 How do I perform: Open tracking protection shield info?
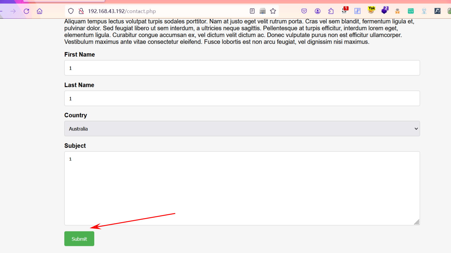pyautogui.click(x=71, y=11)
